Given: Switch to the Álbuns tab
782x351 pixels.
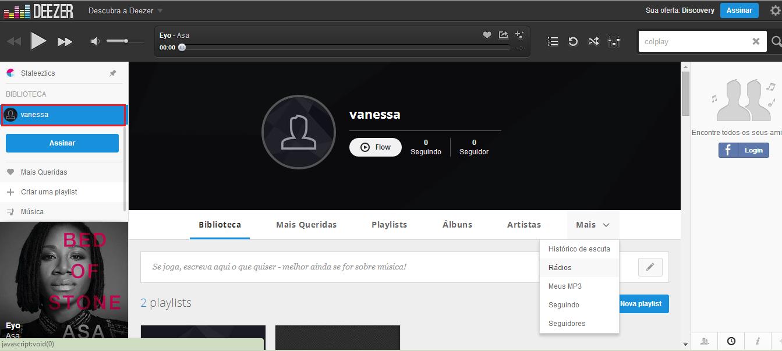Looking at the screenshot, I should [x=457, y=225].
